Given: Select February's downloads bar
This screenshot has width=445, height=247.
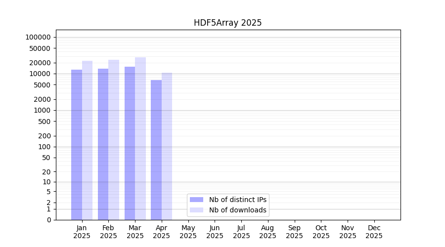Looking at the screenshot, I should coord(114,139).
